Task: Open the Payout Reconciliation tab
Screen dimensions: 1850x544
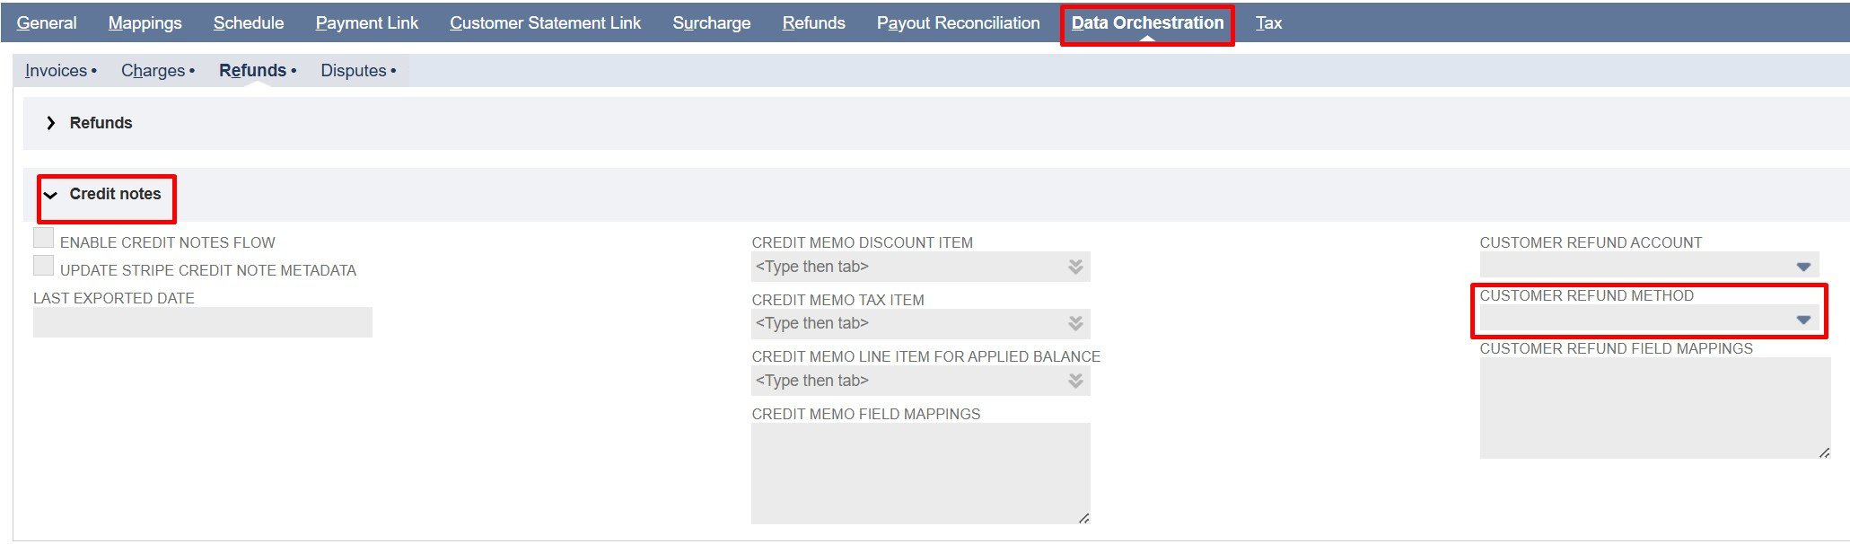Action: pyautogui.click(x=958, y=22)
